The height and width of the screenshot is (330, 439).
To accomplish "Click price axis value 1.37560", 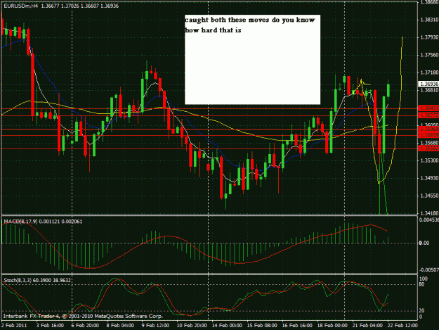I will click(x=429, y=55).
